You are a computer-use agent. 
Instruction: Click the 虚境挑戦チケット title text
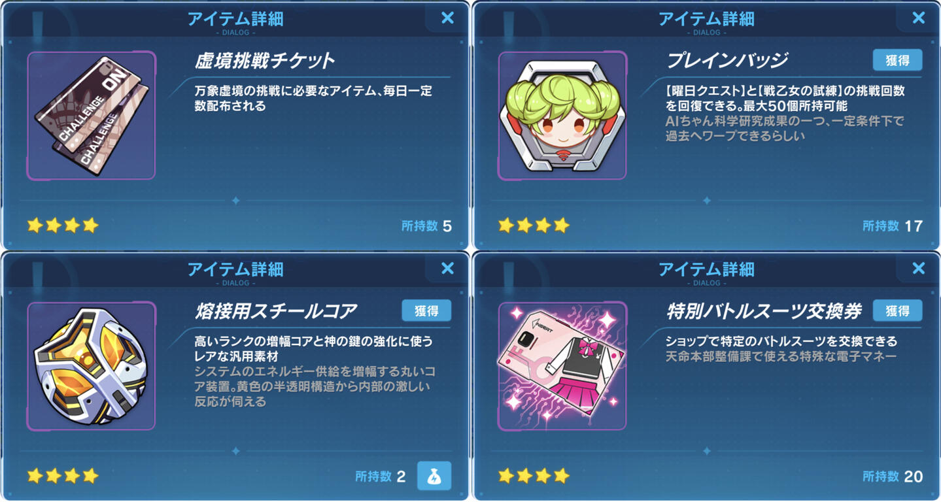[x=265, y=61]
